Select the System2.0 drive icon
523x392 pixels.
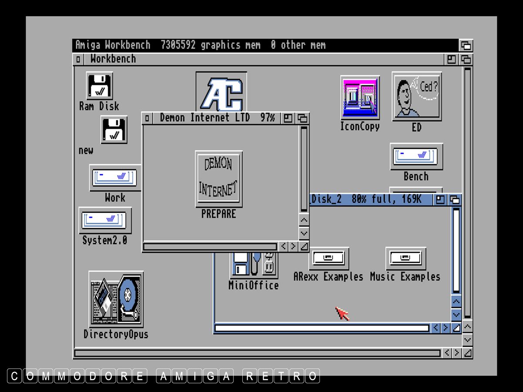pyautogui.click(x=105, y=220)
